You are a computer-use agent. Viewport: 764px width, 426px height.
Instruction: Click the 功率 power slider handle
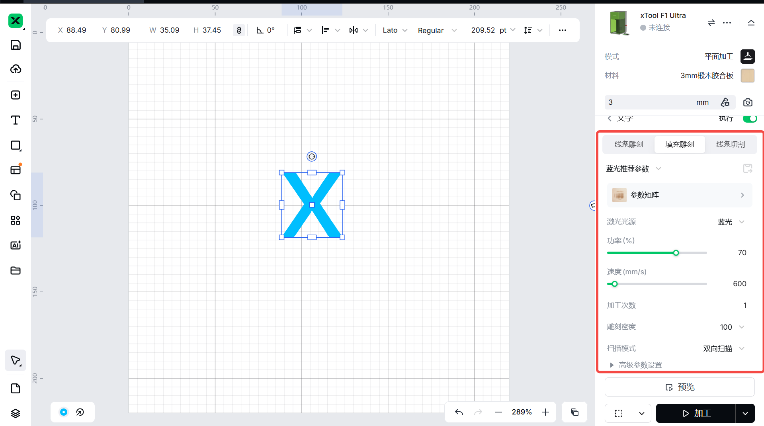coord(676,253)
